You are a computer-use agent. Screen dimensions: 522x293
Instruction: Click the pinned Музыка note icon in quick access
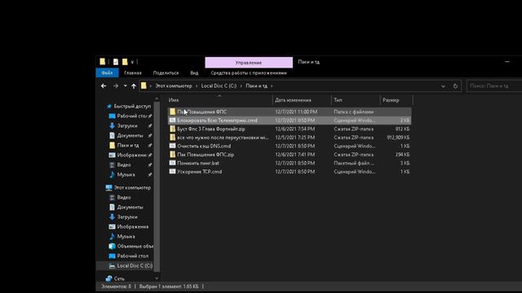tap(113, 174)
